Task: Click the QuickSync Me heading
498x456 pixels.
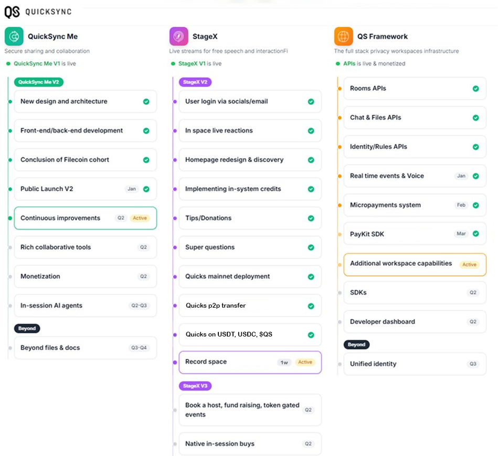Action: pyautogui.click(x=52, y=37)
